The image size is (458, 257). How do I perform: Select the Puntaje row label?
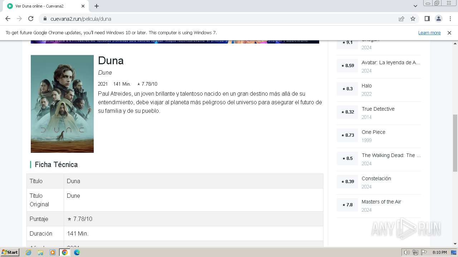(x=39, y=219)
